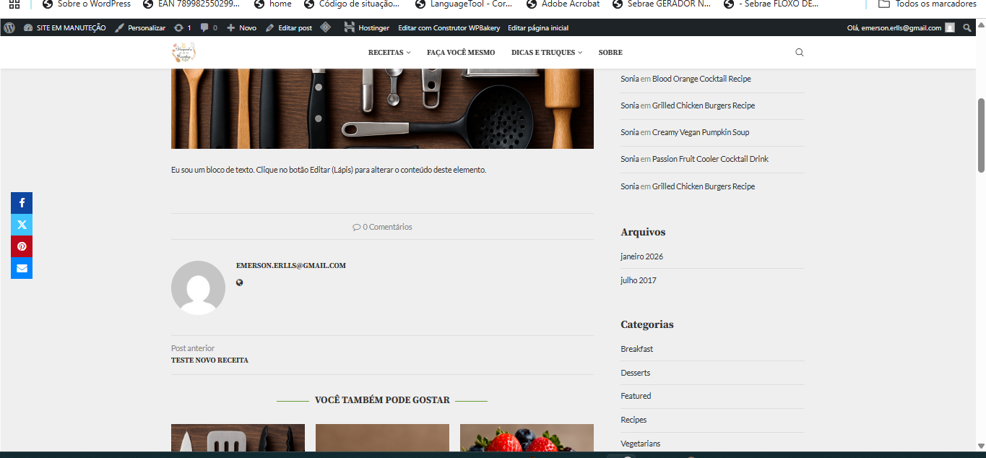
Task: Click the header search magnifier icon
Action: click(x=799, y=53)
